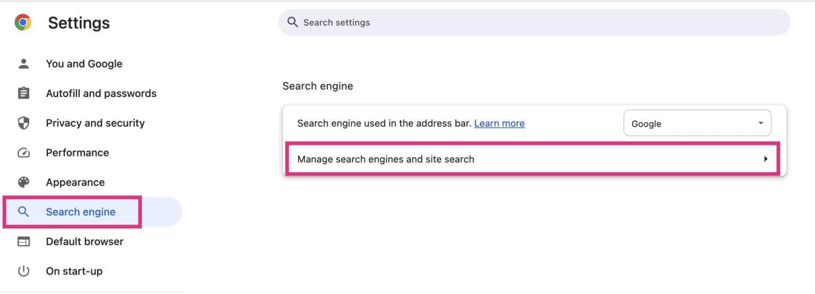Click the shield icon for Privacy and security

click(x=23, y=123)
